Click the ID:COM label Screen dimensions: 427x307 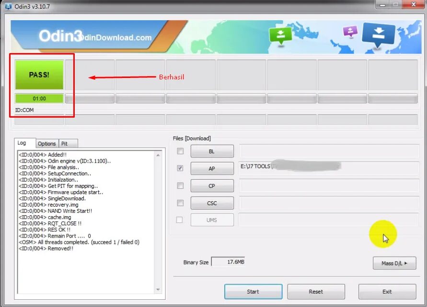point(24,110)
